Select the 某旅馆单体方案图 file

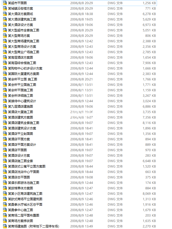pyautogui.click(x=20, y=188)
